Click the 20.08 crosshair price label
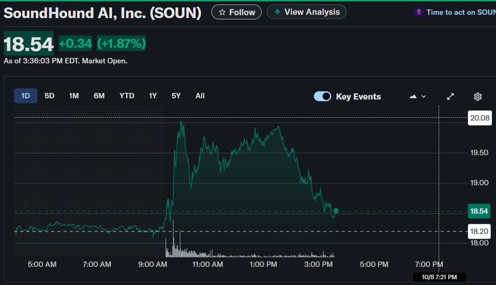This screenshot has height=285, width=496. click(480, 118)
